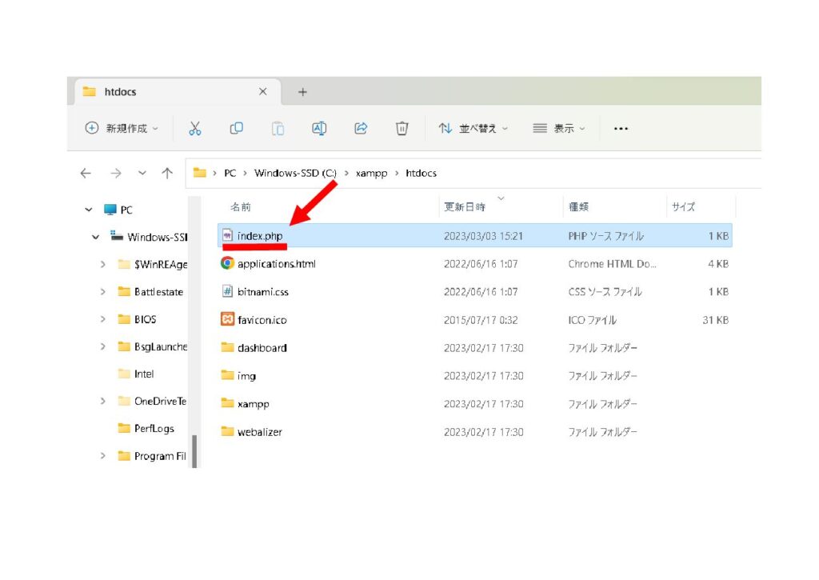819x580 pixels.
Task: Select the htdocs tab
Action: click(160, 92)
